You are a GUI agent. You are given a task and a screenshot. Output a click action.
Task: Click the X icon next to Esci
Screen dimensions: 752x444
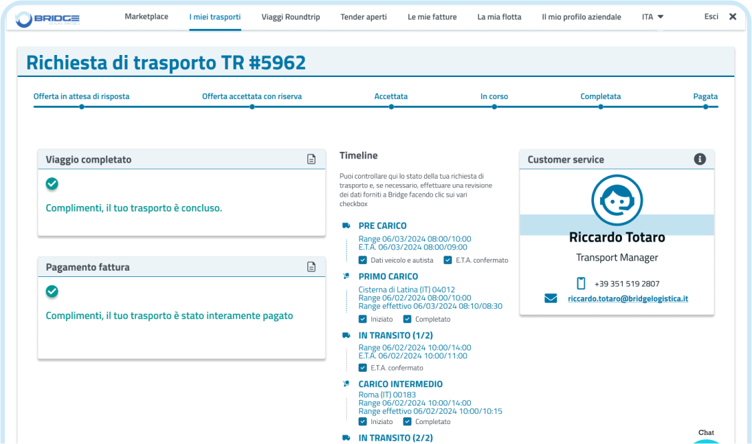tap(733, 17)
